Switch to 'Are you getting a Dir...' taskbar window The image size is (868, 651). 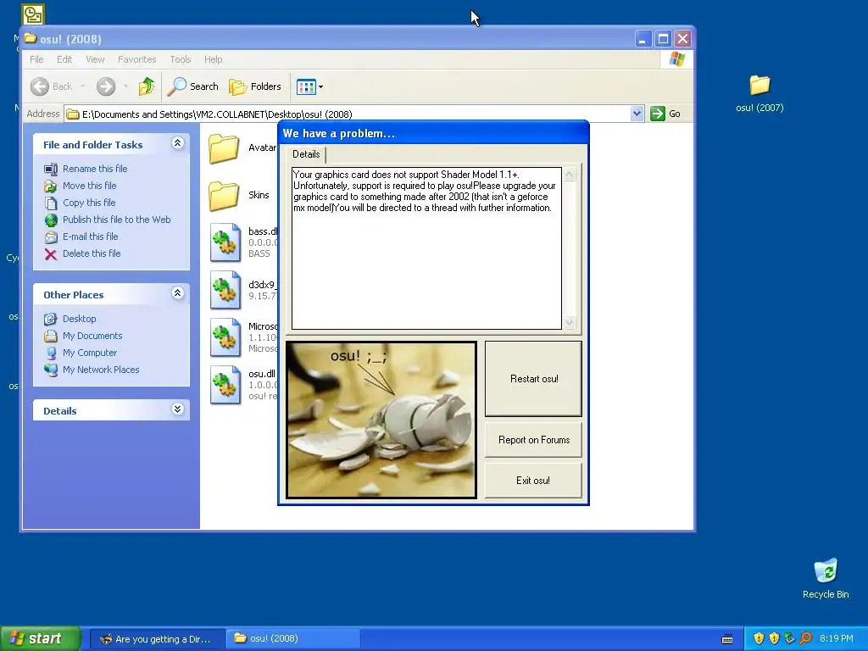(x=157, y=639)
